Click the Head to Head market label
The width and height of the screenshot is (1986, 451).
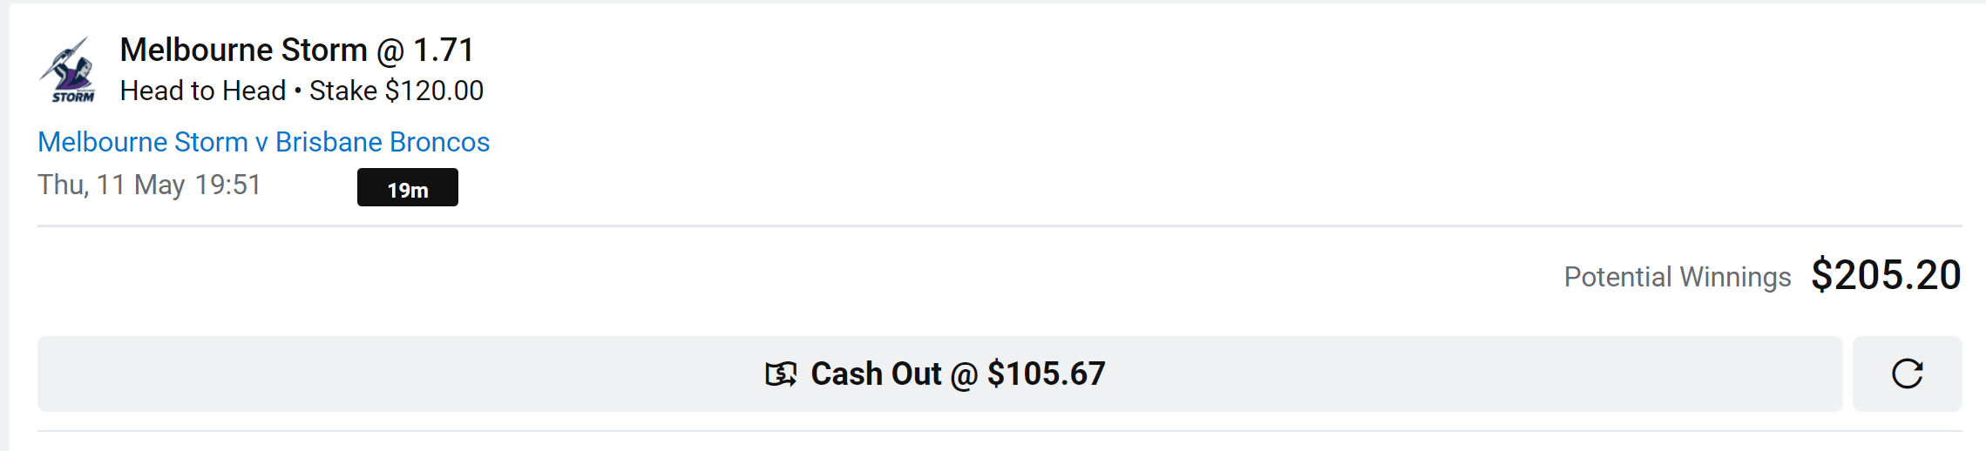click(203, 91)
